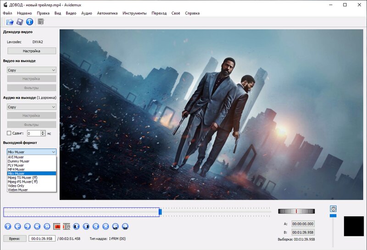Click the Save video floppy icon
Viewport: 367px width, 250px height.
coord(20,22)
